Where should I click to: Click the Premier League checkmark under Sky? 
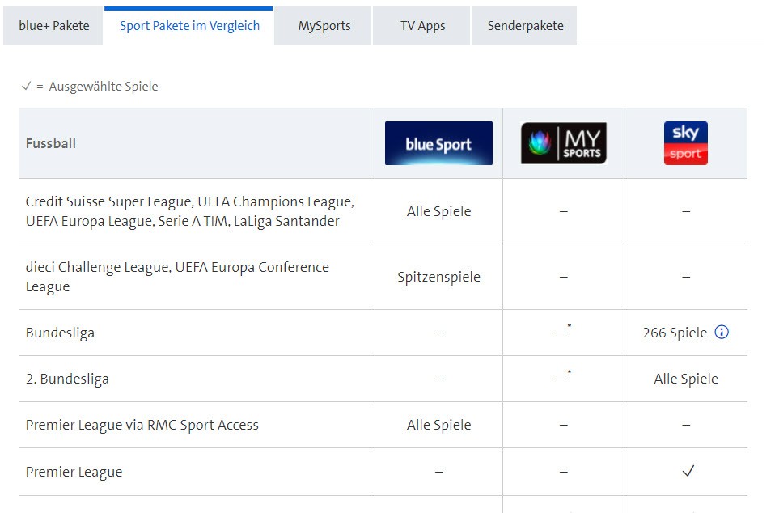coord(688,471)
